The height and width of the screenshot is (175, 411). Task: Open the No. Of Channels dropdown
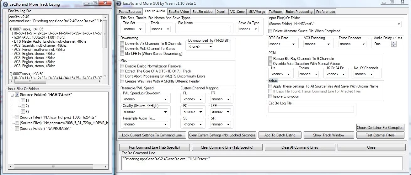[364, 74]
